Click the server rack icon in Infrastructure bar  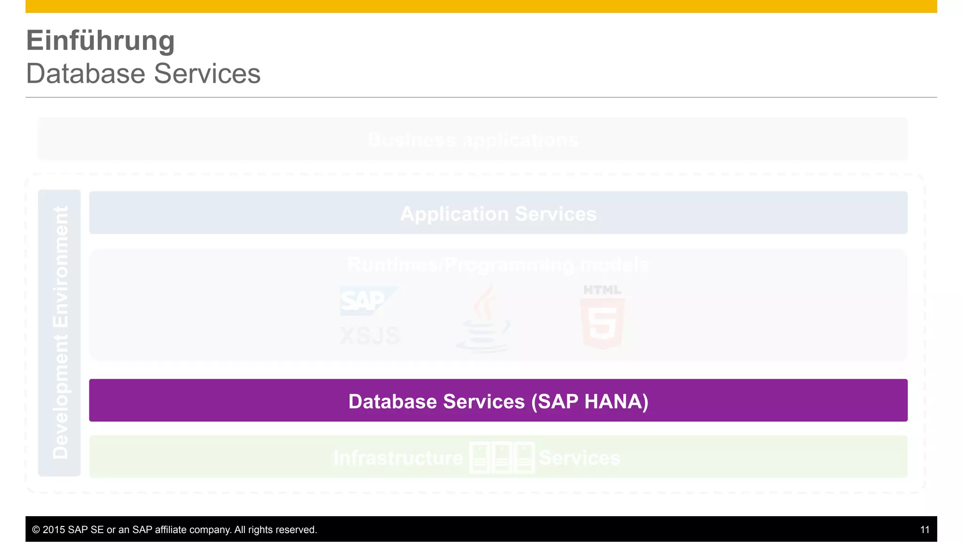502,457
